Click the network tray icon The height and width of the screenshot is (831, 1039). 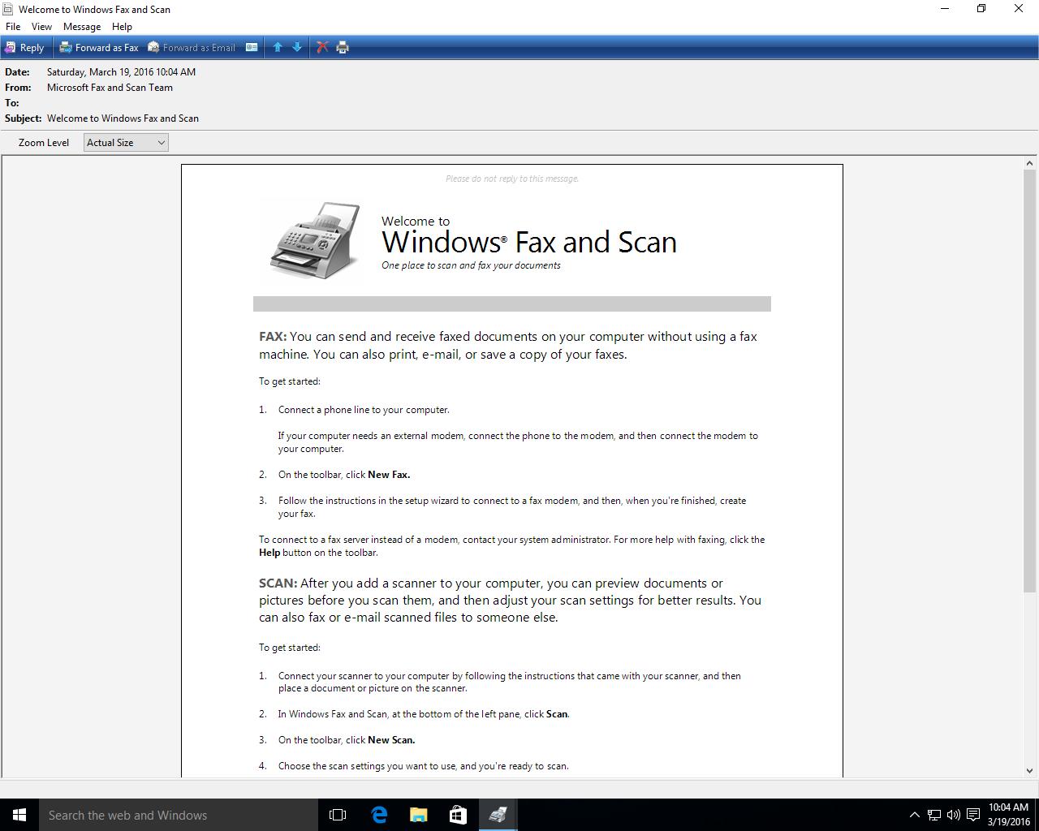[x=934, y=815]
